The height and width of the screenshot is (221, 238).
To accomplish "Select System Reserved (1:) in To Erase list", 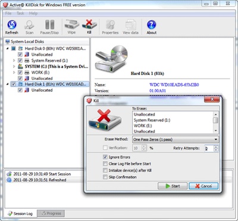I will click(152, 120).
